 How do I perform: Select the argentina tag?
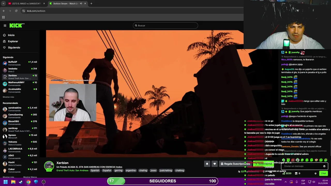click(131, 171)
